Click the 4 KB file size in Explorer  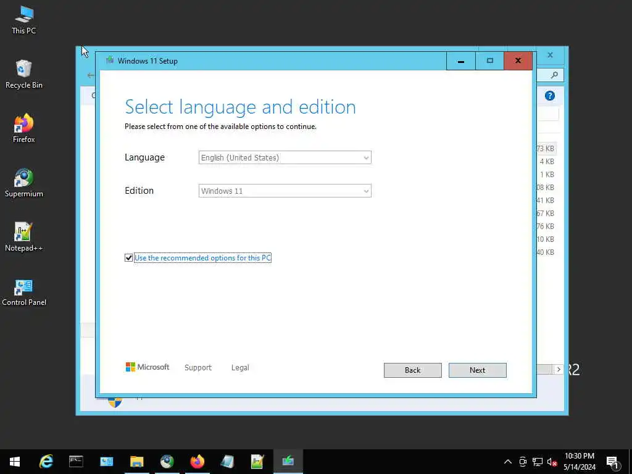coord(547,162)
